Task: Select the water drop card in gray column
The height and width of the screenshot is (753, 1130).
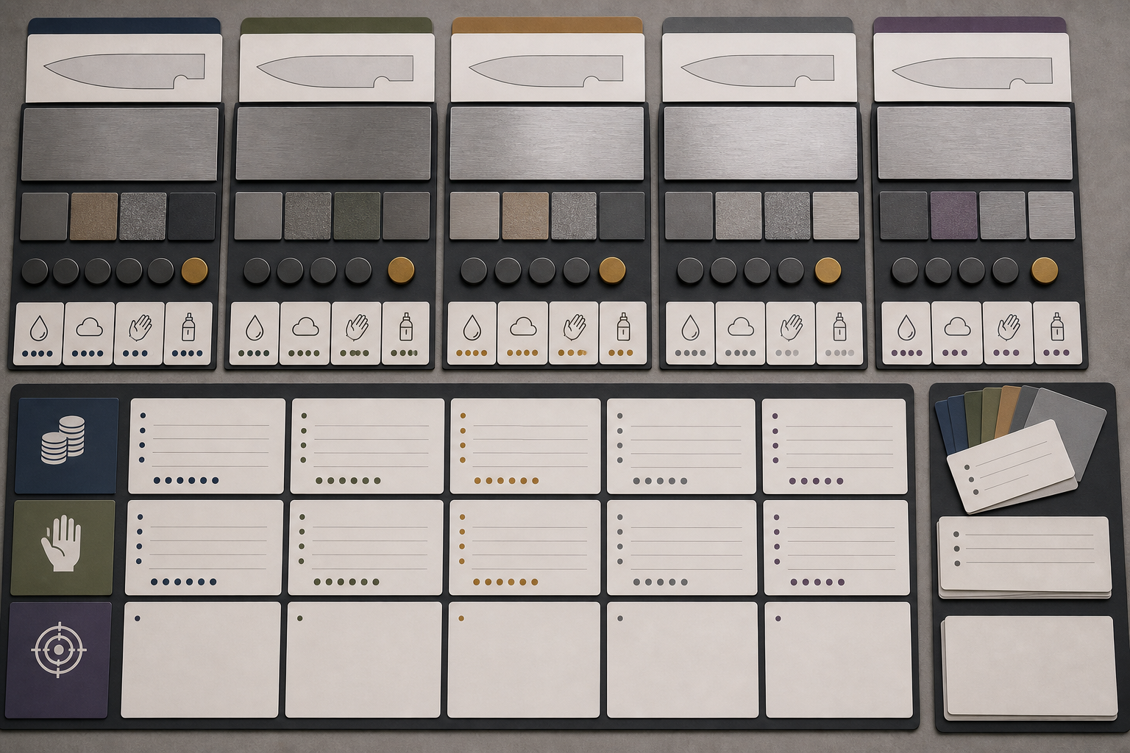Action: pos(689,333)
